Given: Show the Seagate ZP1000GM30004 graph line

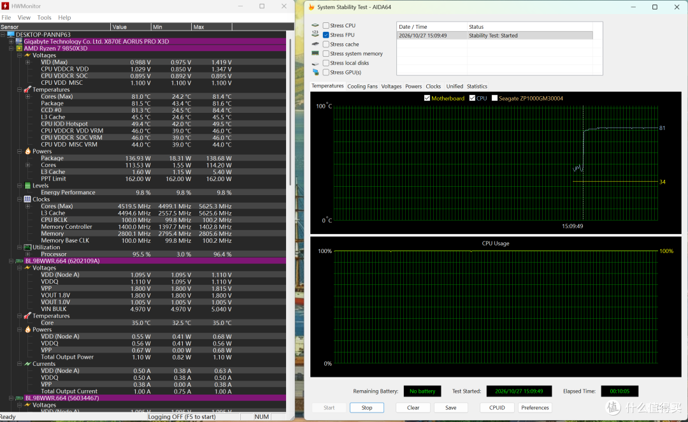Looking at the screenshot, I should pyautogui.click(x=494, y=98).
